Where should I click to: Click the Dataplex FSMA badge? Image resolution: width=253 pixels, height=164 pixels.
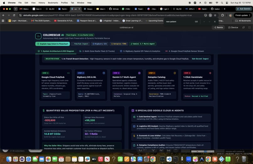coord(119,44)
